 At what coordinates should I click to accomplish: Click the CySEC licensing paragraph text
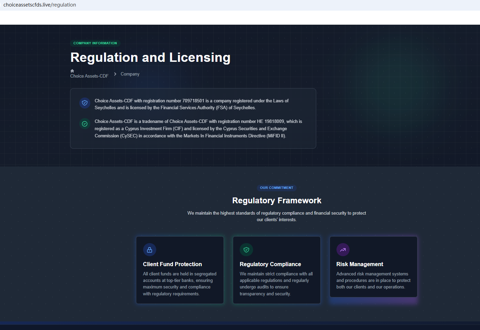pos(198,128)
